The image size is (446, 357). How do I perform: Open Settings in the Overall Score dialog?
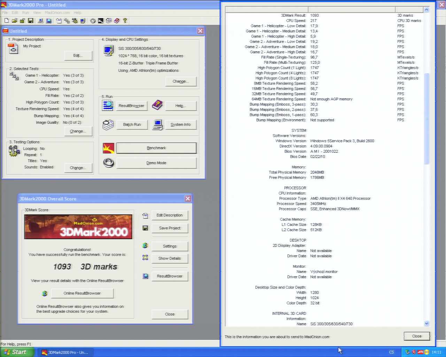(x=170, y=246)
